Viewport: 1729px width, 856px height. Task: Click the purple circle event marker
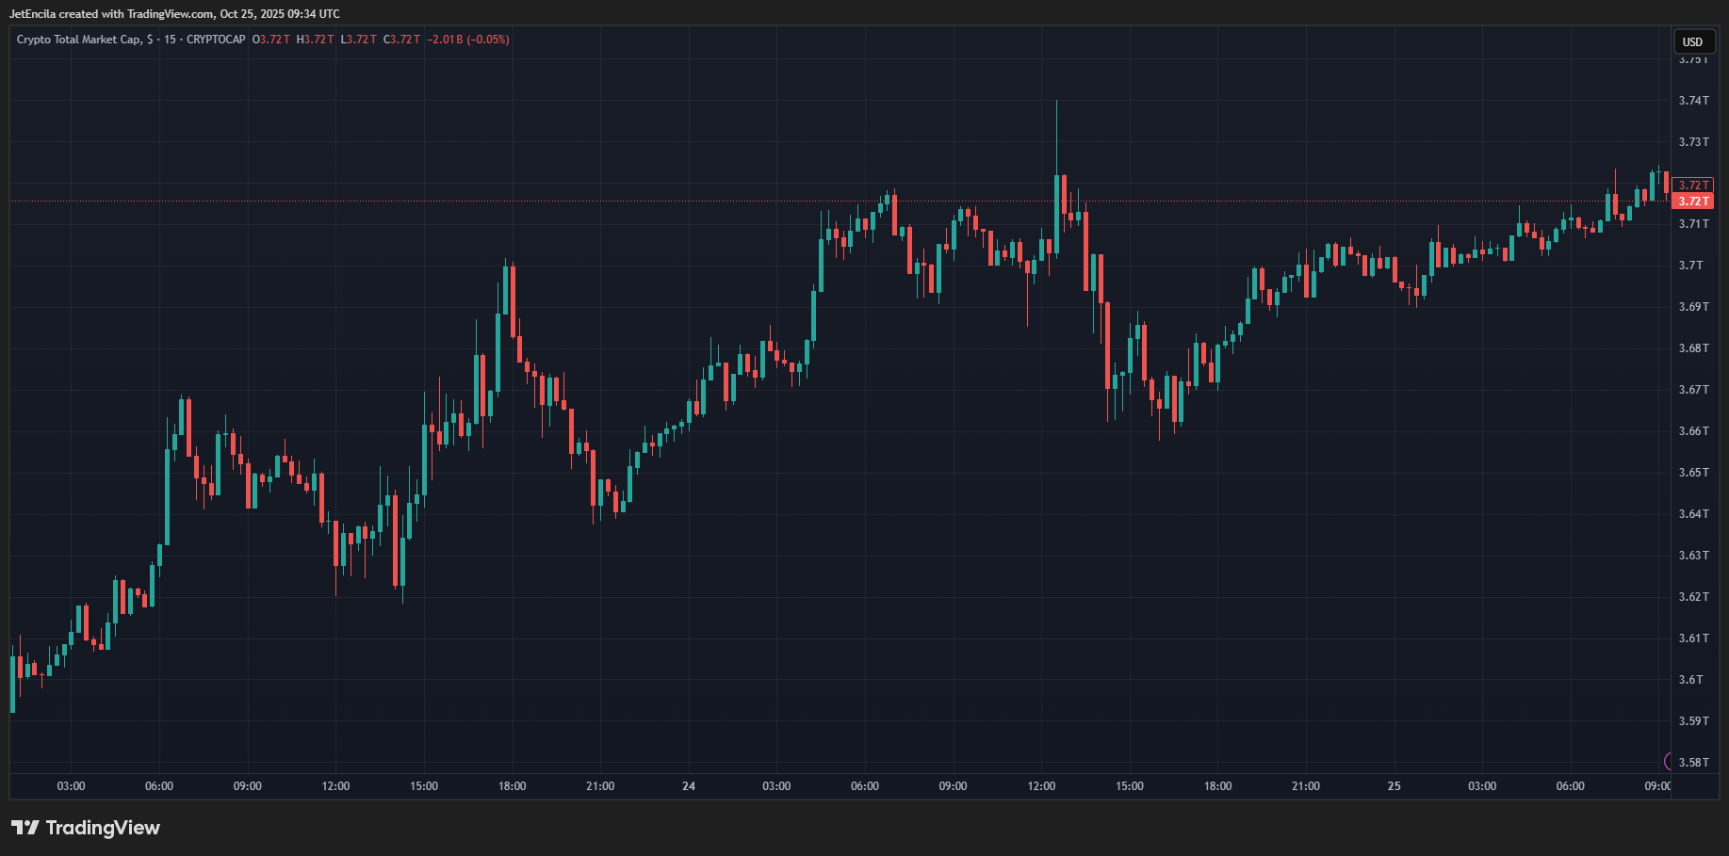pos(1669,761)
